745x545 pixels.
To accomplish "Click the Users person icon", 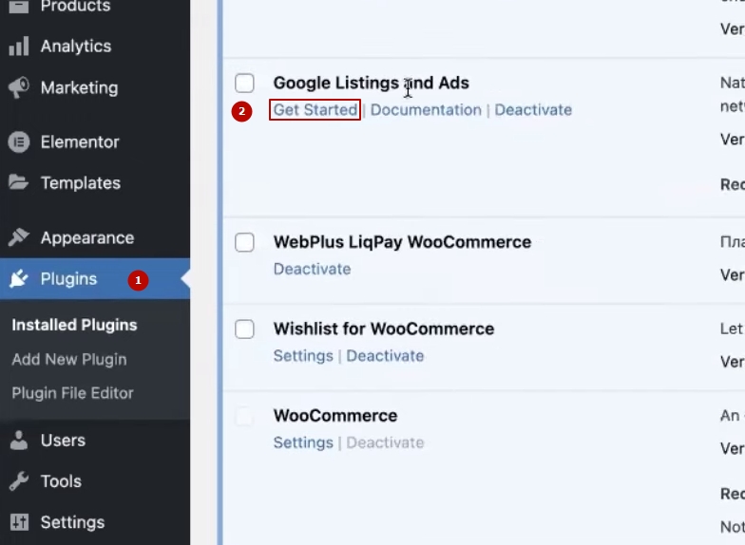I will point(18,441).
